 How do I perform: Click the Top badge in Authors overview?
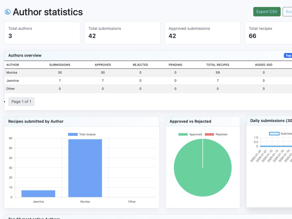coord(288,55)
